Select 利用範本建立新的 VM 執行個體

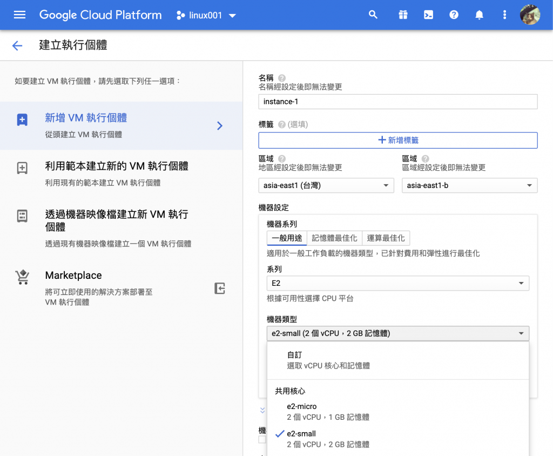[x=122, y=173]
